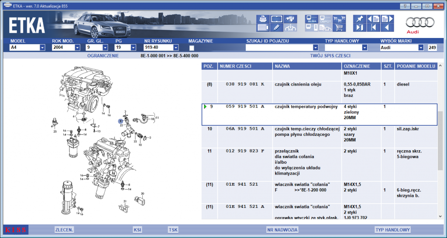Click the pencil edit icon
The image size is (447, 238).
point(276,28)
